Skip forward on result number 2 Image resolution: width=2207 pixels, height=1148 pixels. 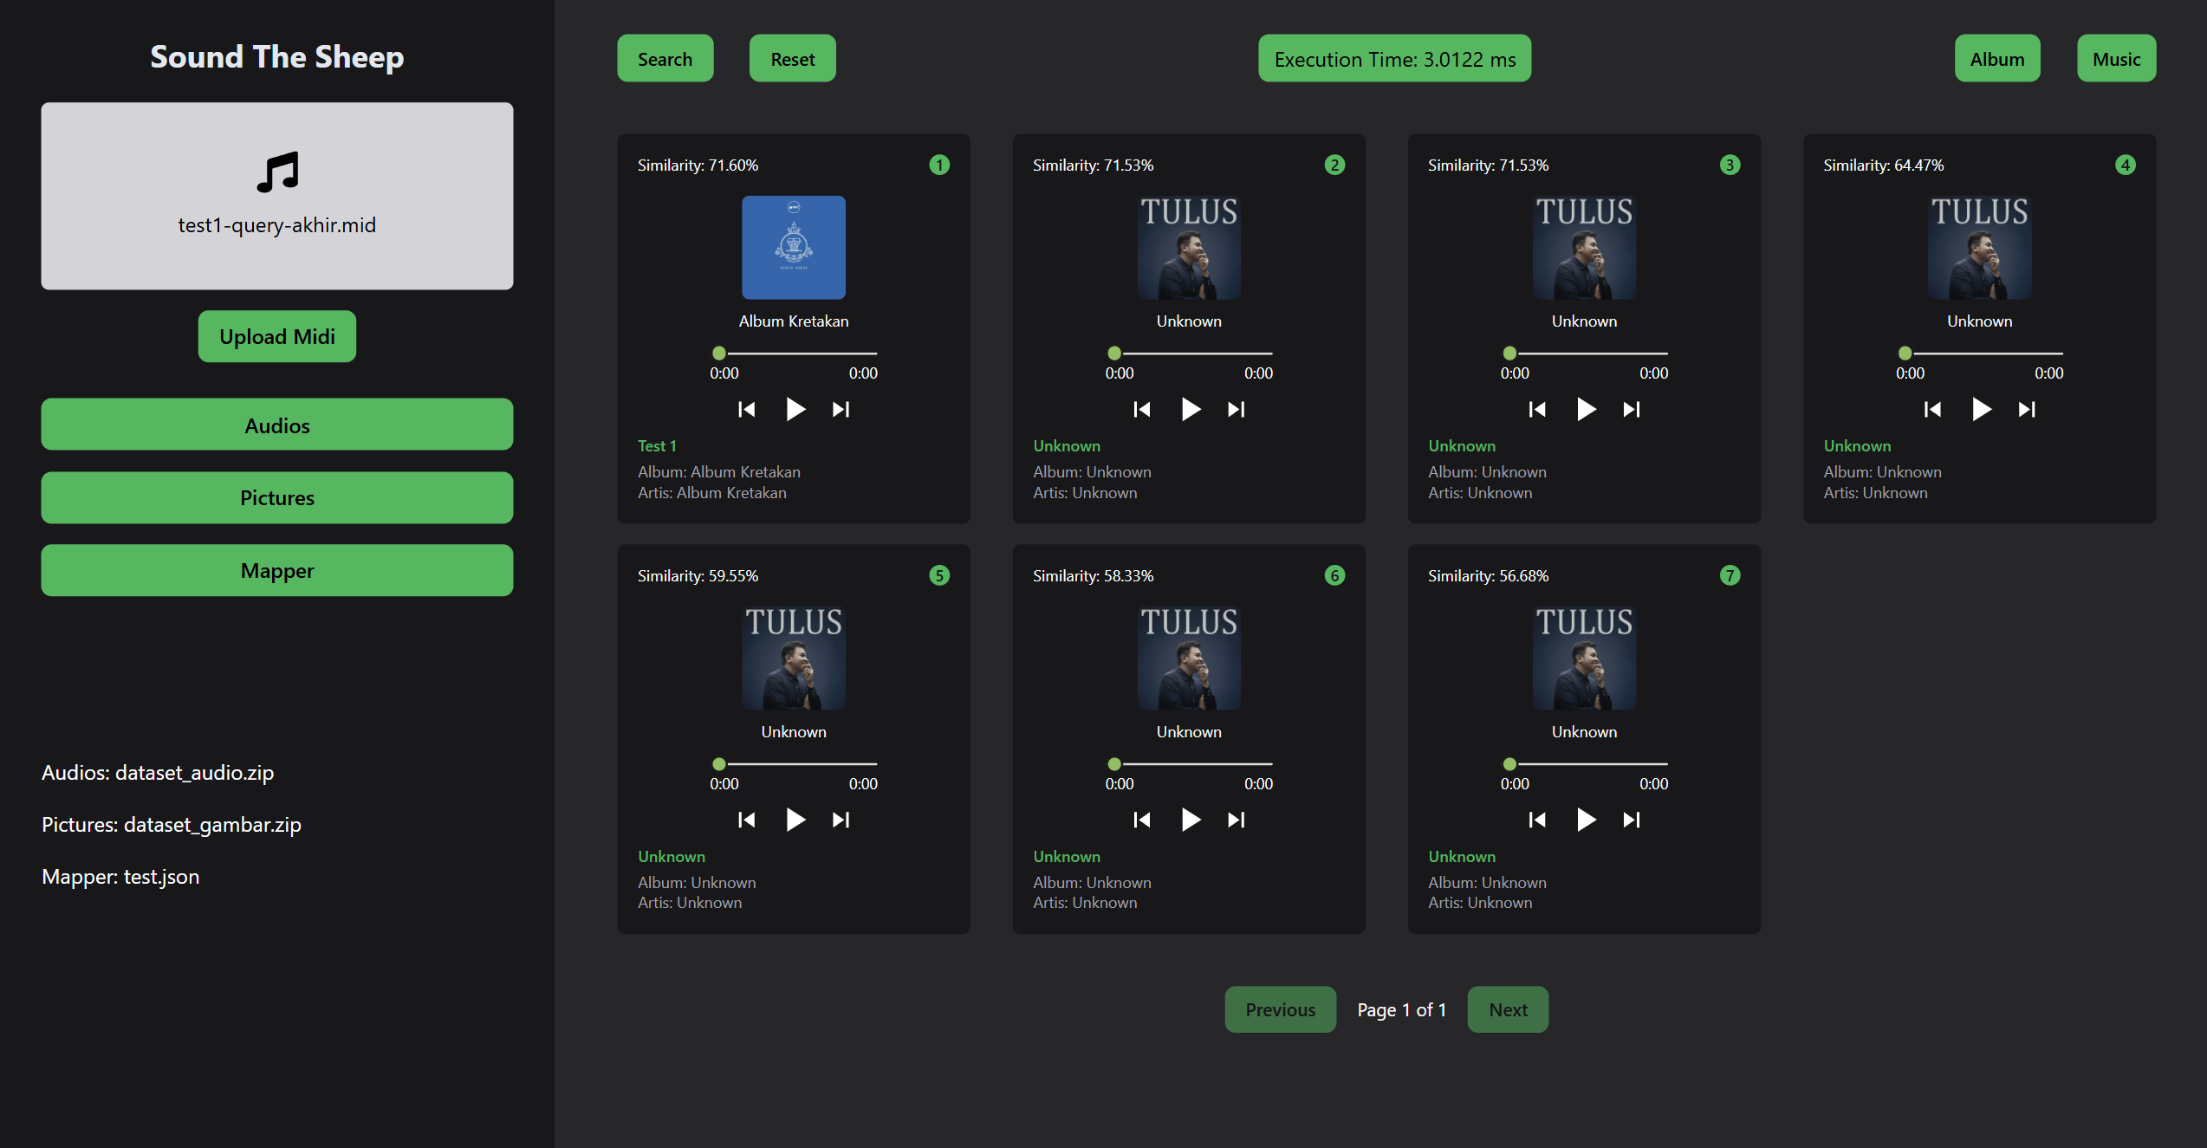[1237, 409]
